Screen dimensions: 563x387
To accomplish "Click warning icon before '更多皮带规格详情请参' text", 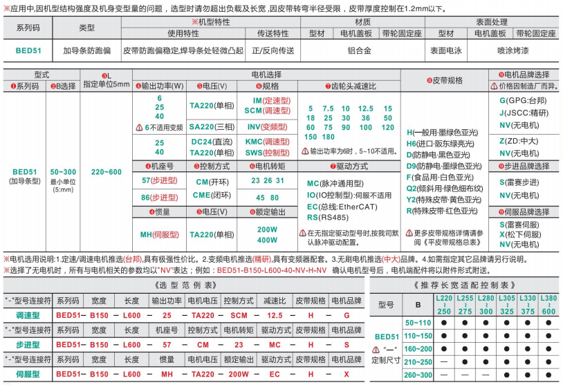I will tap(409, 233).
